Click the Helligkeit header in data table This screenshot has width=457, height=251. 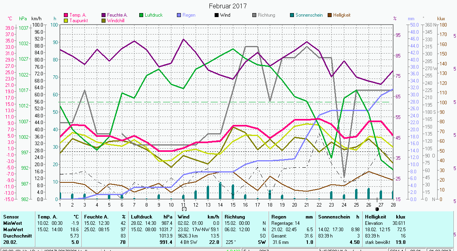click(376, 217)
